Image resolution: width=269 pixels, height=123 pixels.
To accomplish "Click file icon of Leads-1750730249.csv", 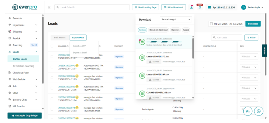I will tap(142, 76).
